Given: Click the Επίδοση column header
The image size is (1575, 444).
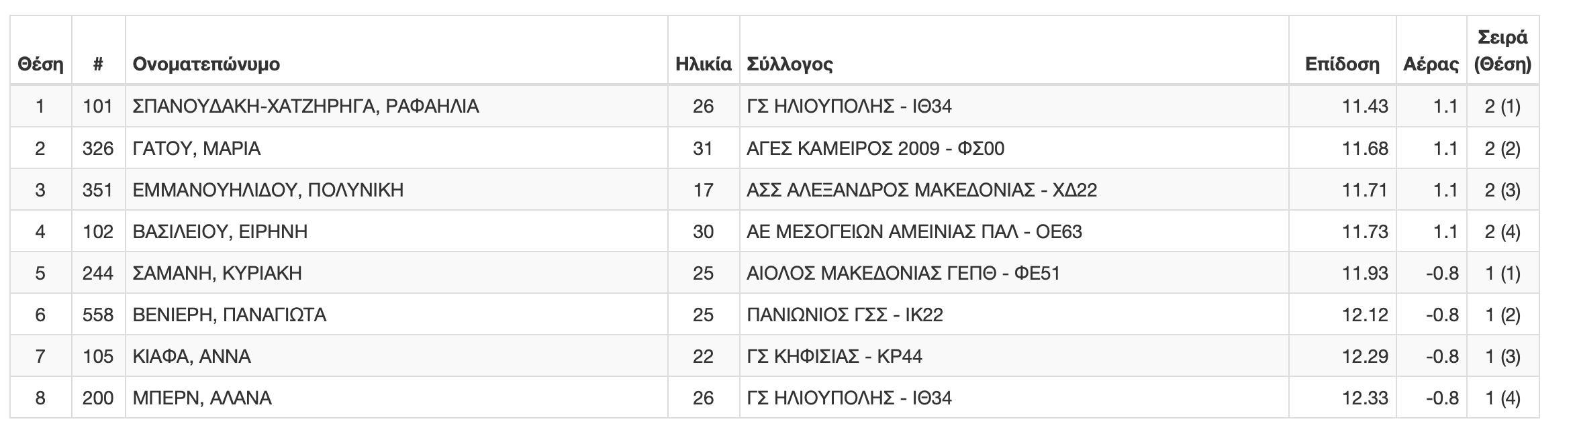Looking at the screenshot, I should click(x=1342, y=64).
